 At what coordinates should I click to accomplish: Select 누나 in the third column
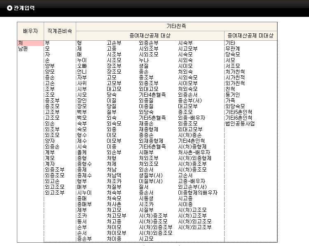[144, 60]
